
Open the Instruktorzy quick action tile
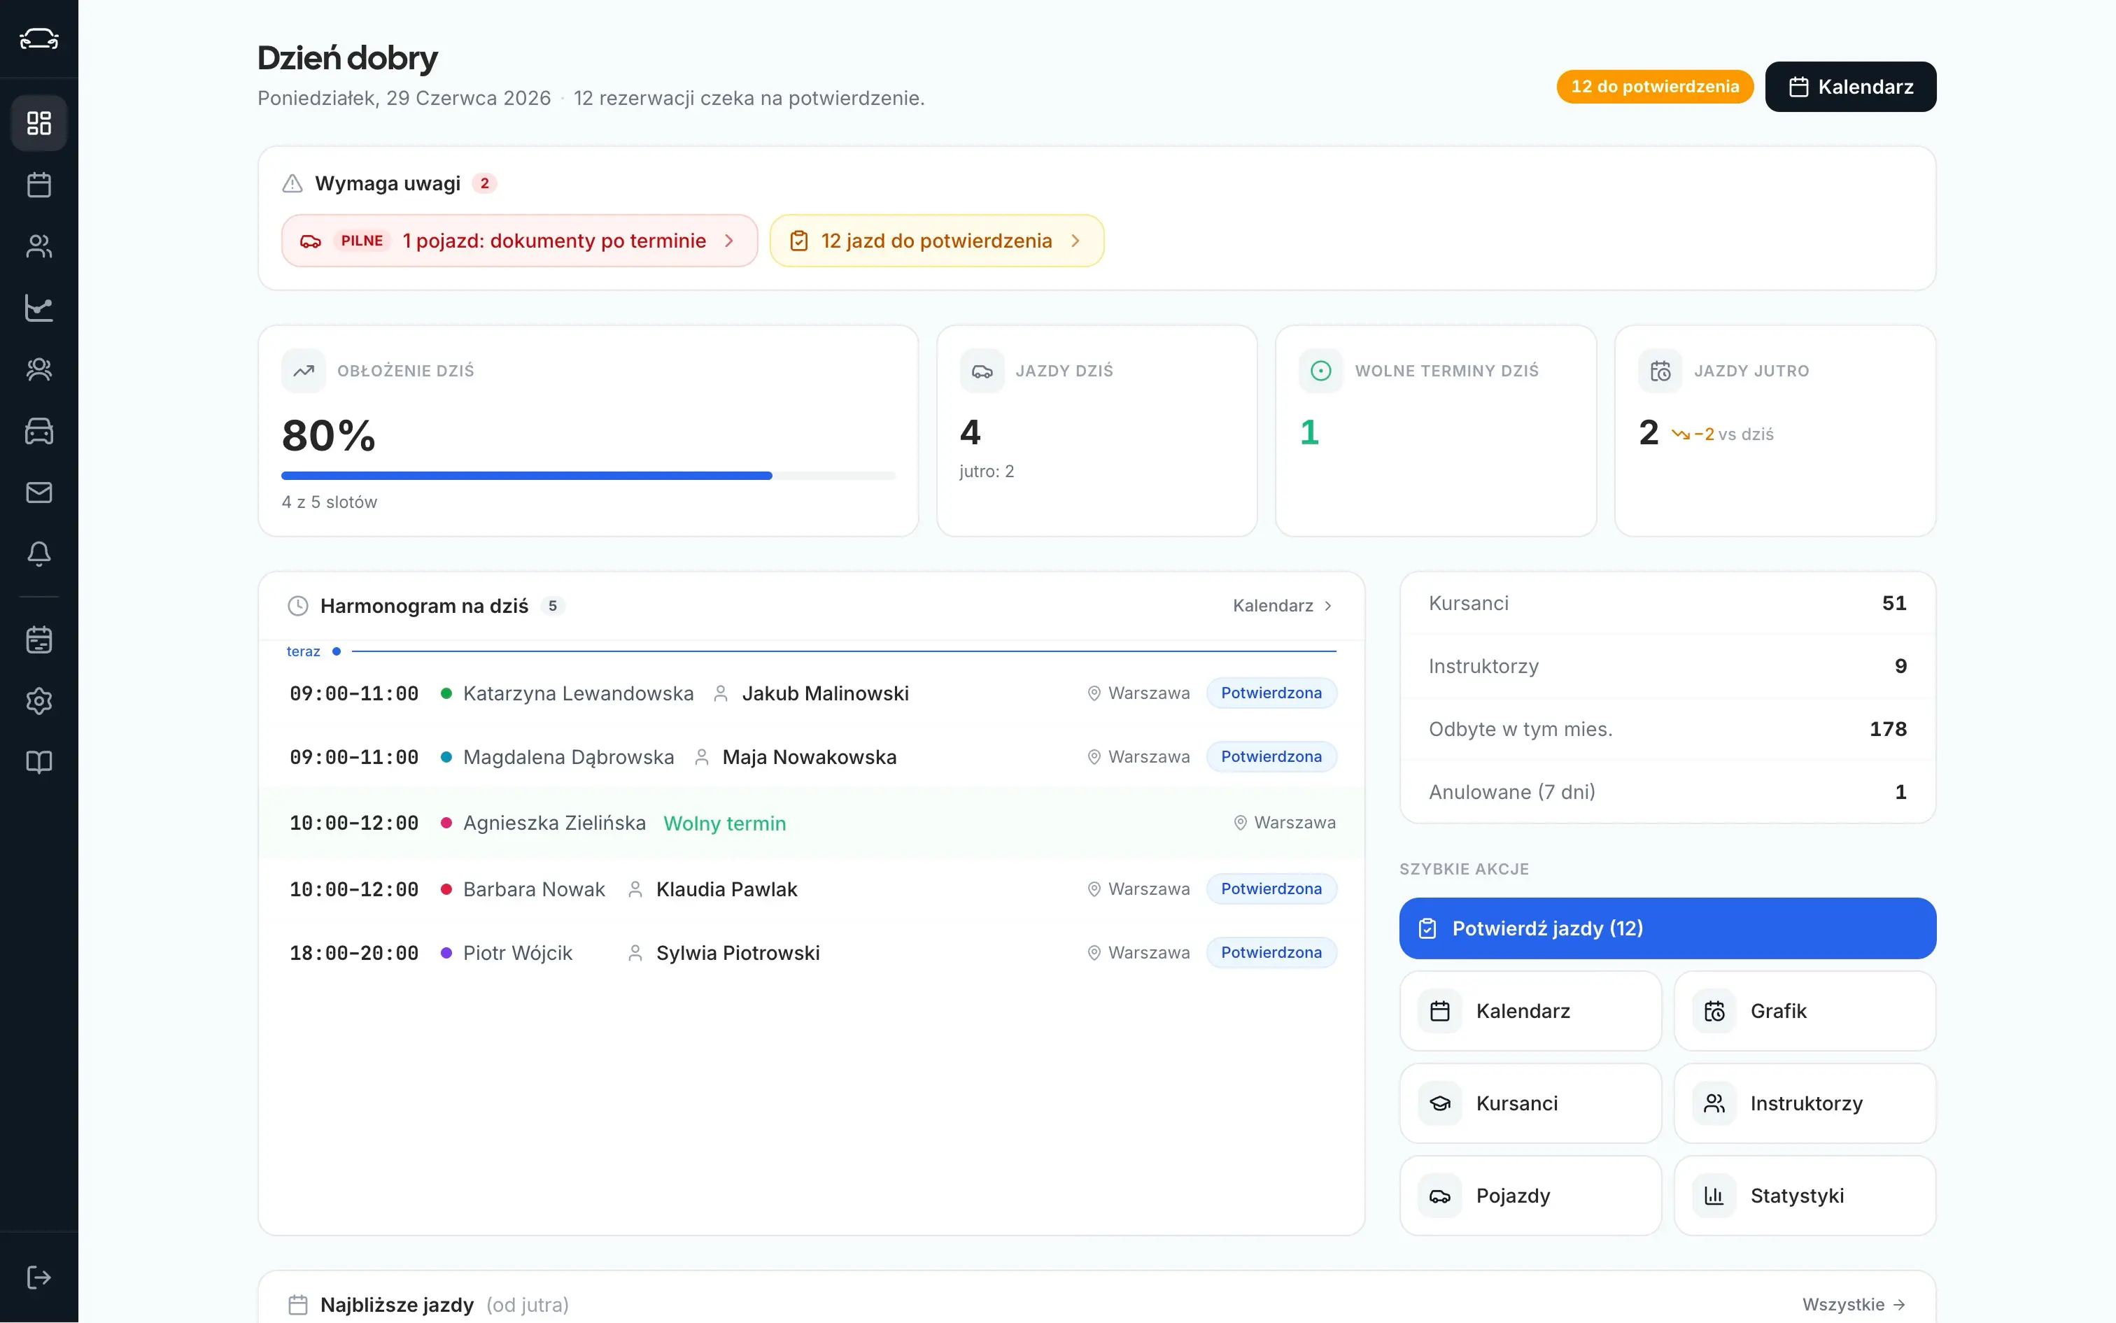1805,1103
